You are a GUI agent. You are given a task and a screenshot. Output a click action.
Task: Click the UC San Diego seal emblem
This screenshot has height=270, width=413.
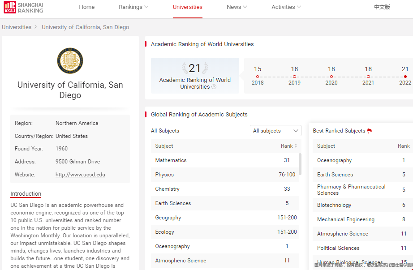click(x=70, y=61)
